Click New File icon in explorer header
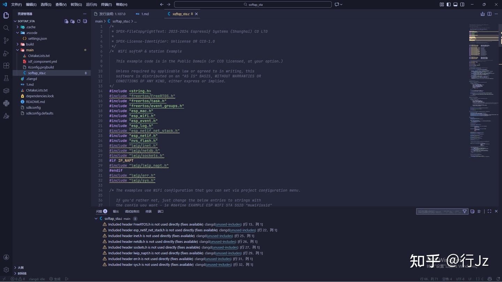The height and width of the screenshot is (282, 502). pos(66,21)
